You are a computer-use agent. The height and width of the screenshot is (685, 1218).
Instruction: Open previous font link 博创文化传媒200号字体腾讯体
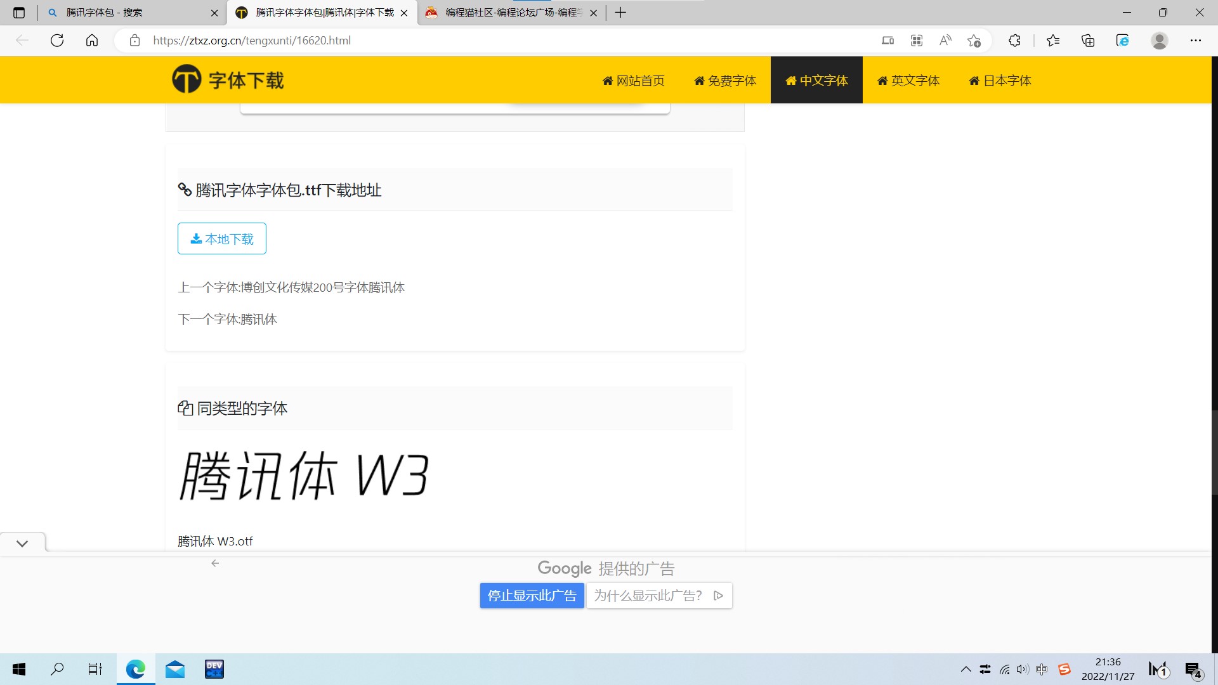click(x=322, y=287)
